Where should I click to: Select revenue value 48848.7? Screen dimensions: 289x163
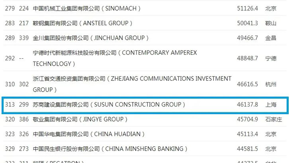pos(247,58)
